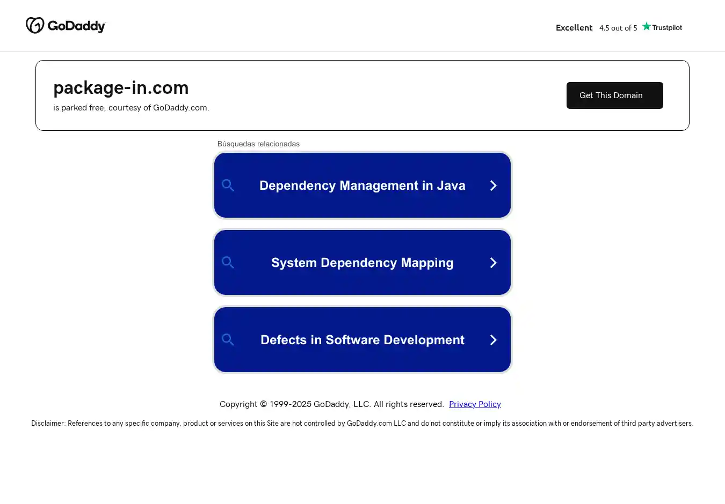Click chevron arrow on Dependency Management in Java
Viewport: 725px width, 504px height.
(x=493, y=186)
